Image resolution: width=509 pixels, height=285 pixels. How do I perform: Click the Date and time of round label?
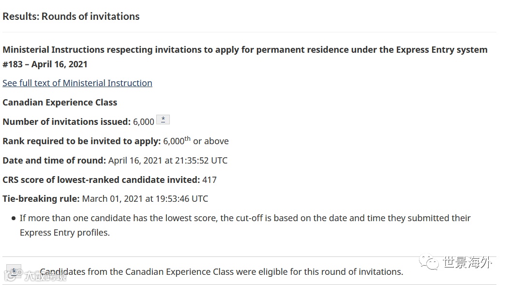[54, 161]
